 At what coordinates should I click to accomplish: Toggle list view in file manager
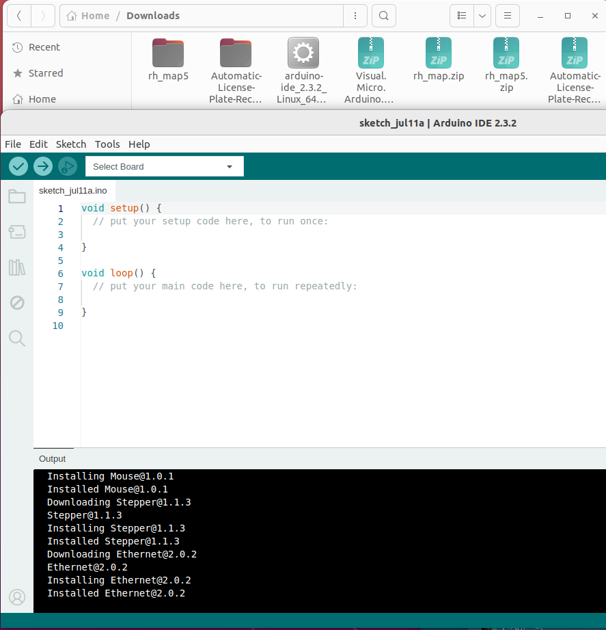coord(462,16)
